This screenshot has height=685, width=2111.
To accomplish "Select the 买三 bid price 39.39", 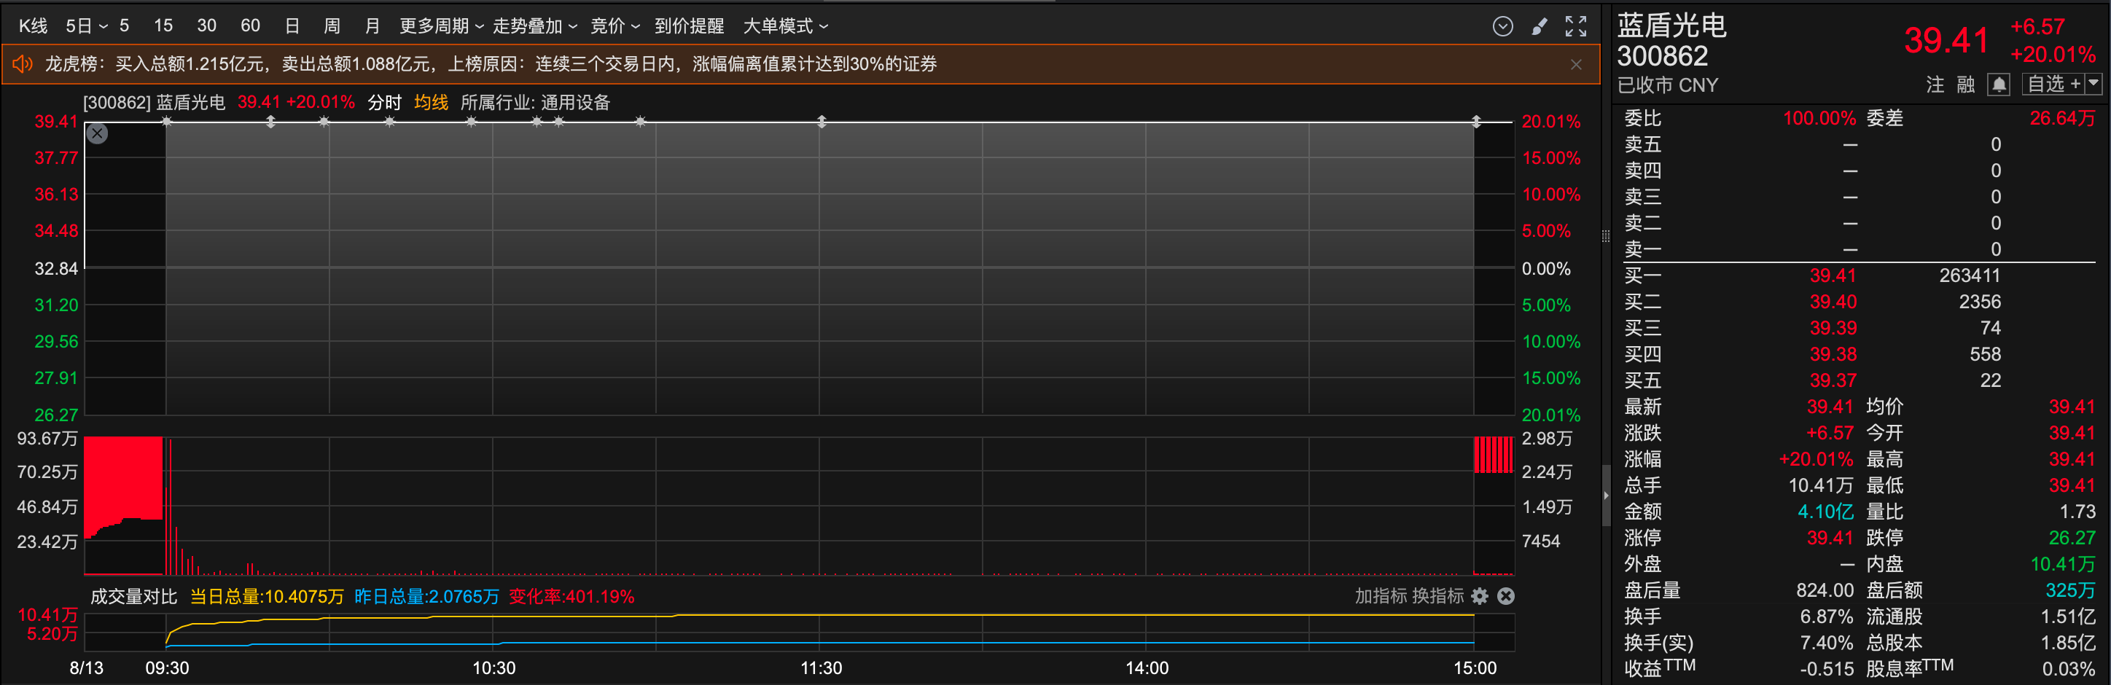I will tap(1833, 328).
